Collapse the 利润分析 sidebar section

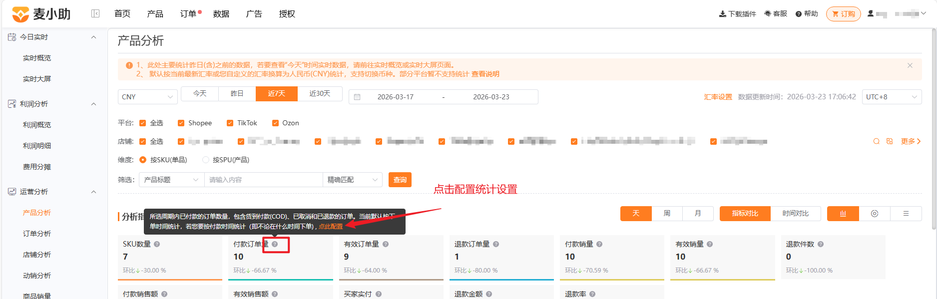point(93,104)
